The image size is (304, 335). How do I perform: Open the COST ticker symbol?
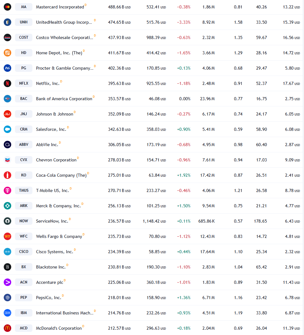24,37
